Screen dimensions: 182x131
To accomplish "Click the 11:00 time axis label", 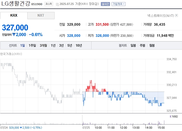I will (x=111, y=128).
